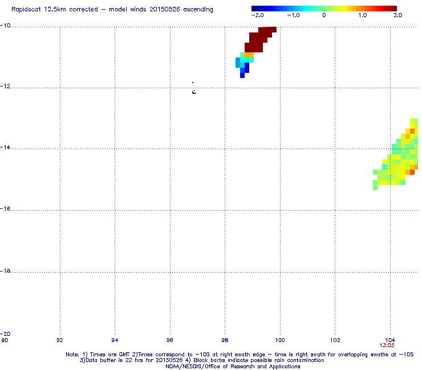Click the '-2.0' colorbar label
The width and height of the screenshot is (422, 370).
(258, 15)
